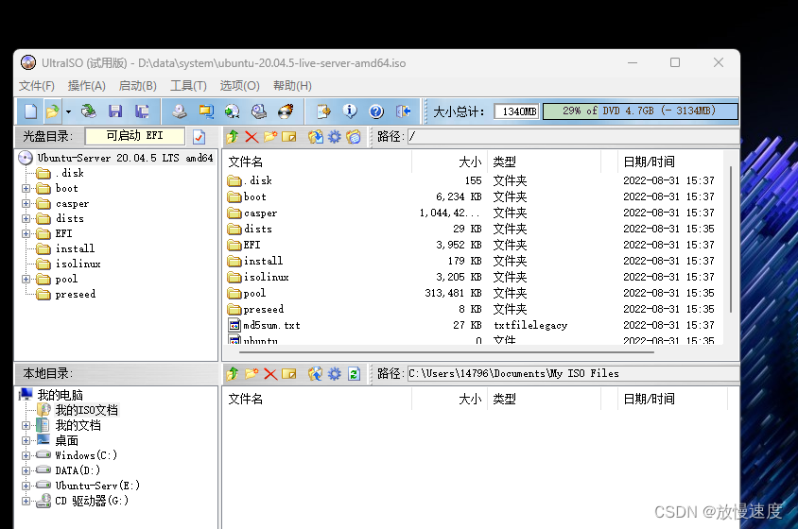Click the blue gear icon in local toolbar
This screenshot has width=798, height=529.
335,374
